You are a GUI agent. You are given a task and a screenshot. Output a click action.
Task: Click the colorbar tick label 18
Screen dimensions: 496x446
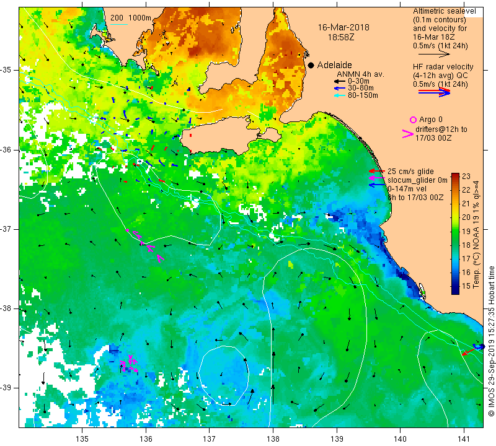(x=466, y=245)
